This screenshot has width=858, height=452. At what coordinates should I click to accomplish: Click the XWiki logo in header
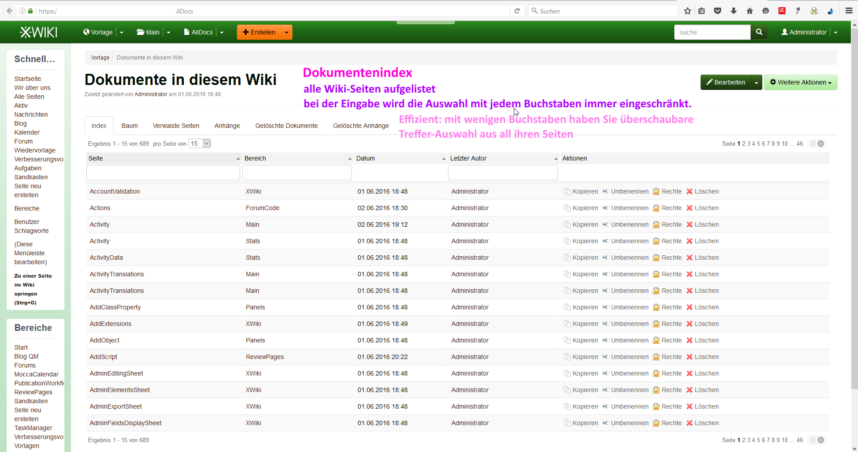point(38,32)
